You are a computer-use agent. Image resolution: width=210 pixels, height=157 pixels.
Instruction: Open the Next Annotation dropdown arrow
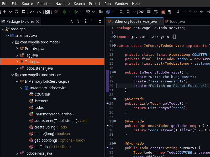(x=184, y=12)
